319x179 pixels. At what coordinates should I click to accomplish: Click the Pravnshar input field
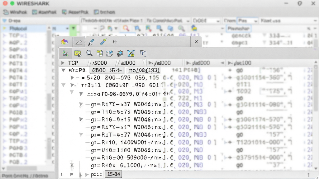(x=238, y=28)
